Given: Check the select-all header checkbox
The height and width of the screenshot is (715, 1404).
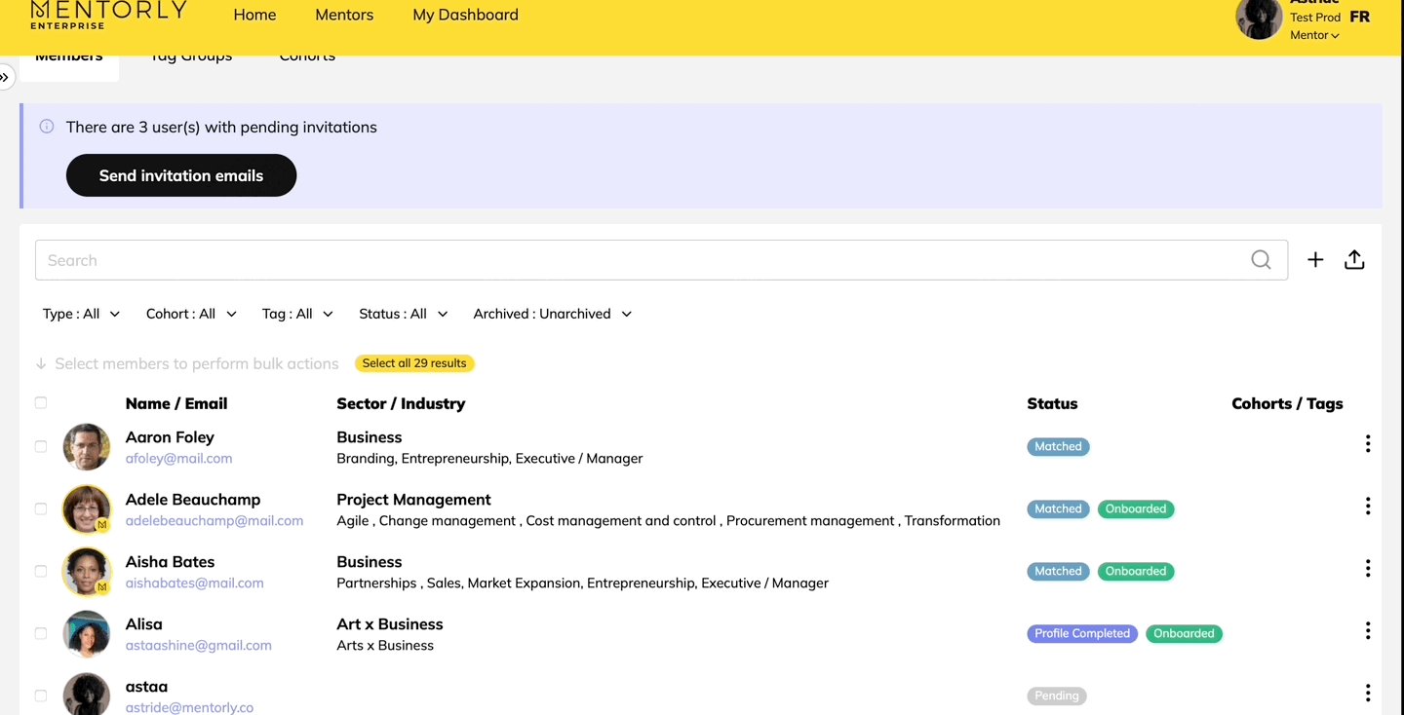Looking at the screenshot, I should tap(41, 403).
